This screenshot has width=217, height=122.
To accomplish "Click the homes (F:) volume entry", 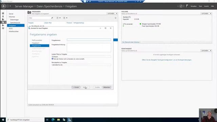I will [x=127, y=17].
